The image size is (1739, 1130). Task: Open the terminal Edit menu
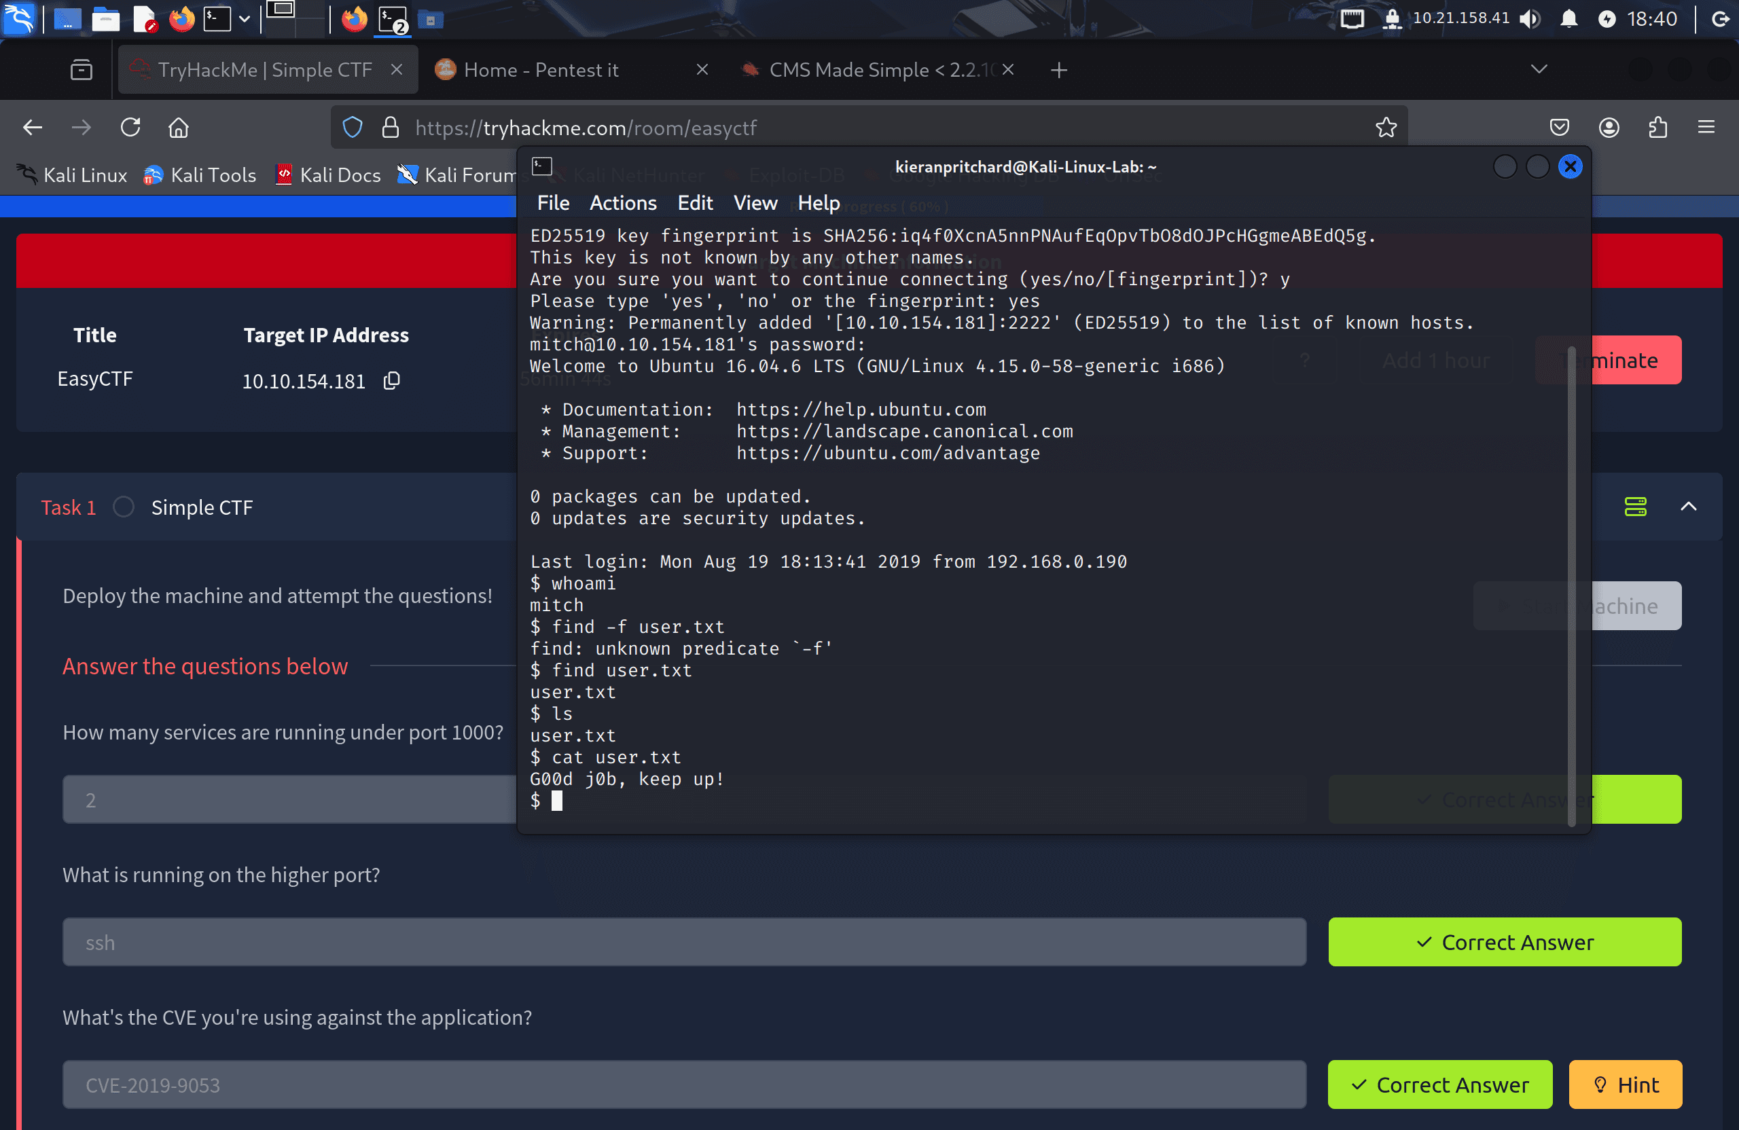coord(695,203)
